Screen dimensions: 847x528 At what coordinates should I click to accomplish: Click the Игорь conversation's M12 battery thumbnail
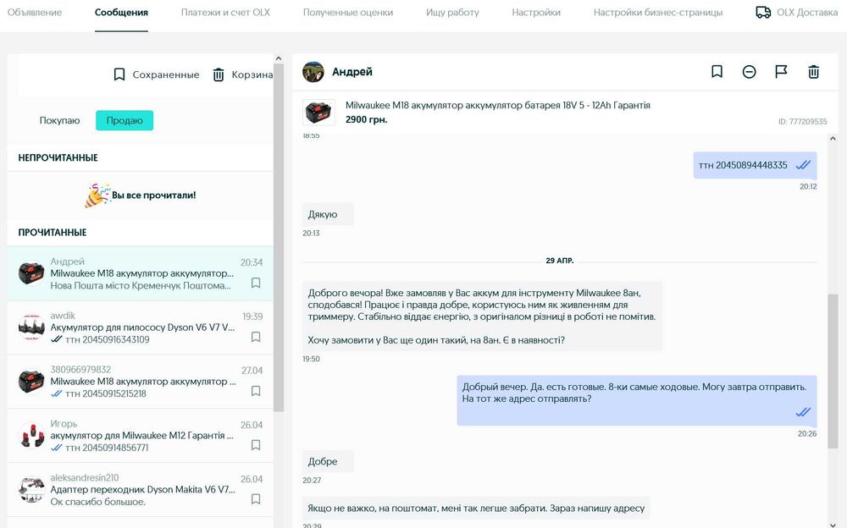(x=31, y=435)
